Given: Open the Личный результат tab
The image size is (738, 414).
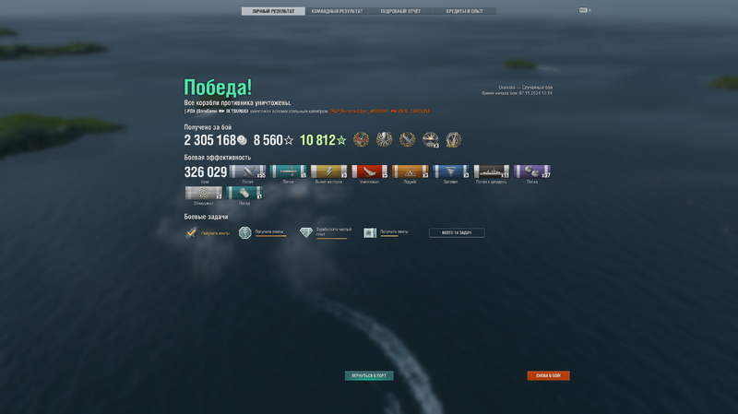Looking at the screenshot, I should [x=273, y=11].
